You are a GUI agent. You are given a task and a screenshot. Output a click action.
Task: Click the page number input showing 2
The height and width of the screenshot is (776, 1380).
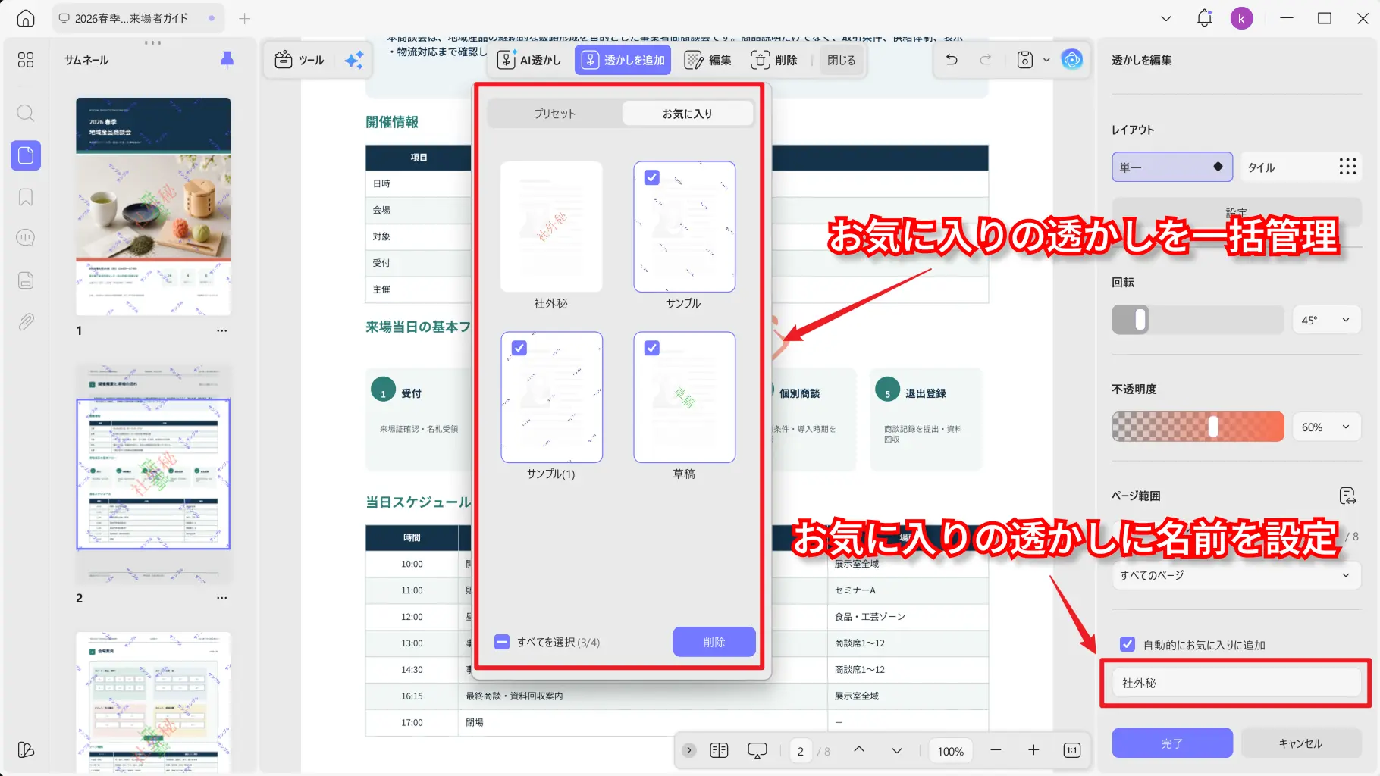tap(801, 751)
